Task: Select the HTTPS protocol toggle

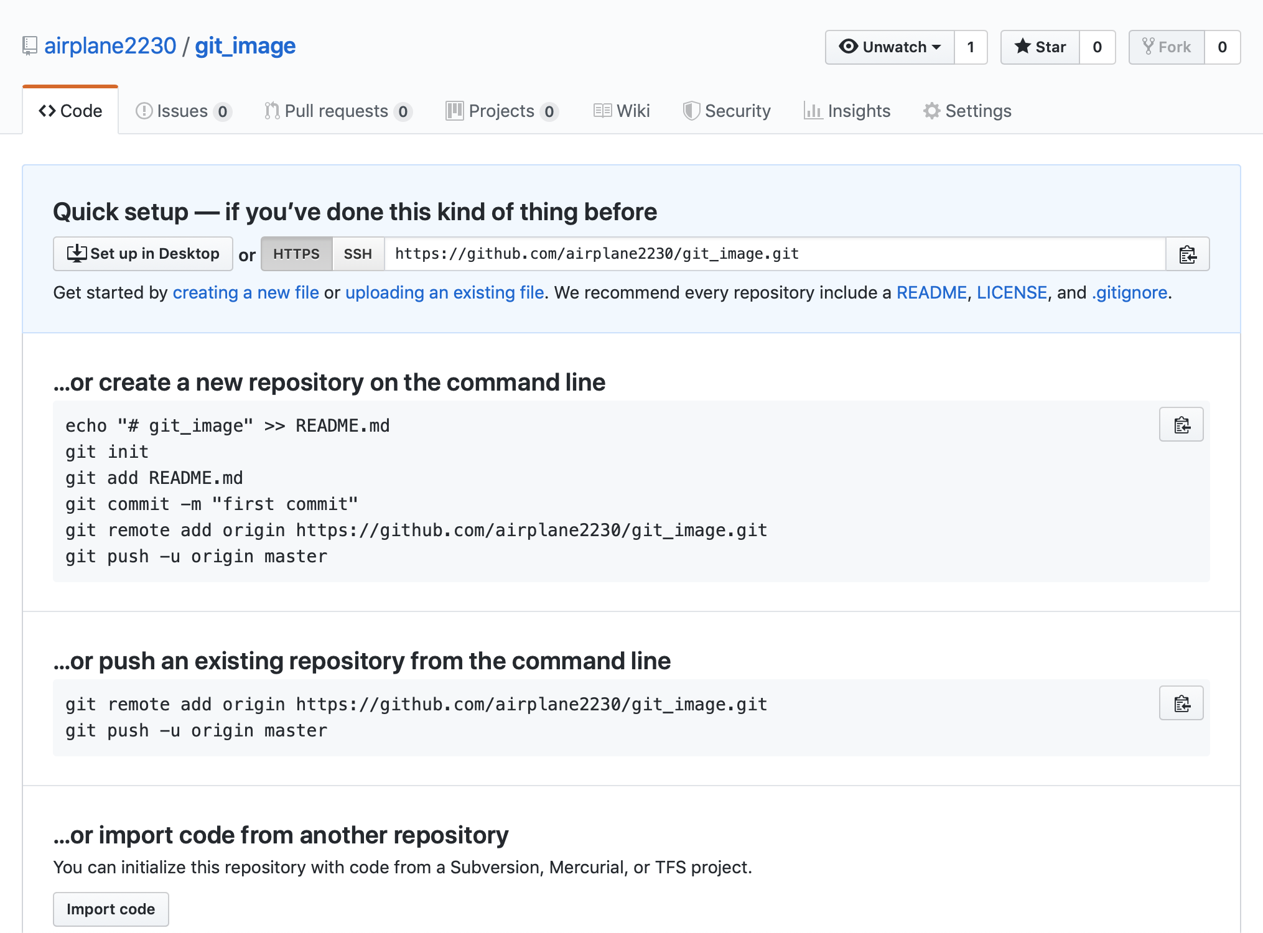Action: (296, 254)
